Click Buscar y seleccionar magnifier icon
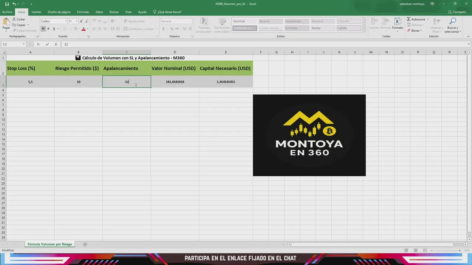This screenshot has height=265, width=472. pos(452,21)
